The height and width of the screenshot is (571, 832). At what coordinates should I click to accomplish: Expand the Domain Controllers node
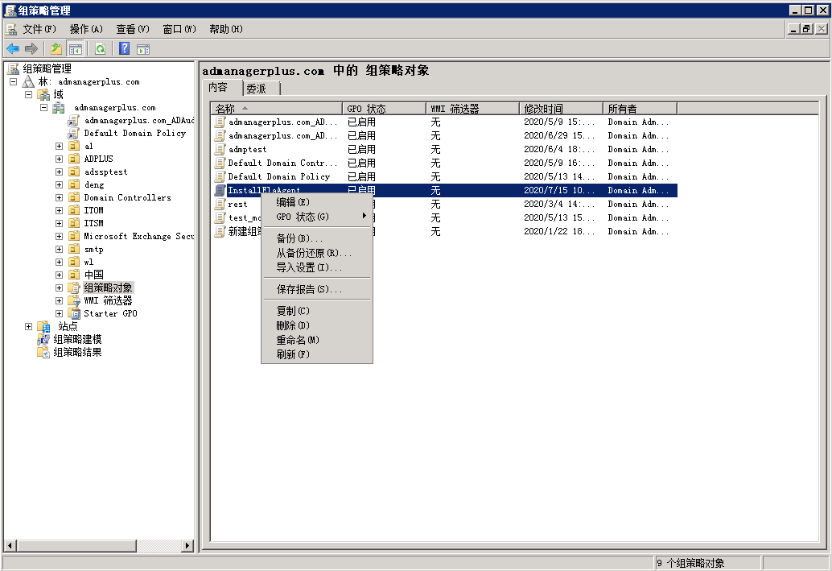click(x=59, y=197)
